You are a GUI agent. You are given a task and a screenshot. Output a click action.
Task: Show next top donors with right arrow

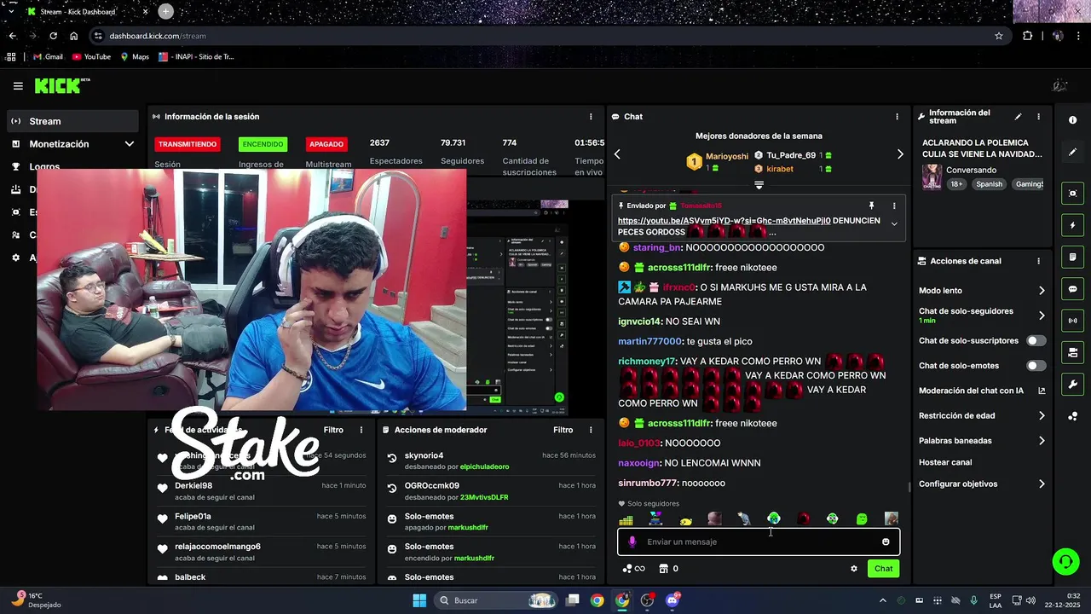coord(900,154)
